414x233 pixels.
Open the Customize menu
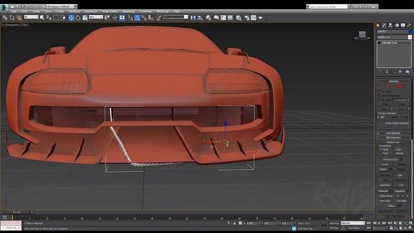click(x=146, y=12)
